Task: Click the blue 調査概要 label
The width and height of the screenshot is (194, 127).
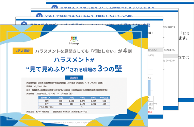Action: click(74, 78)
